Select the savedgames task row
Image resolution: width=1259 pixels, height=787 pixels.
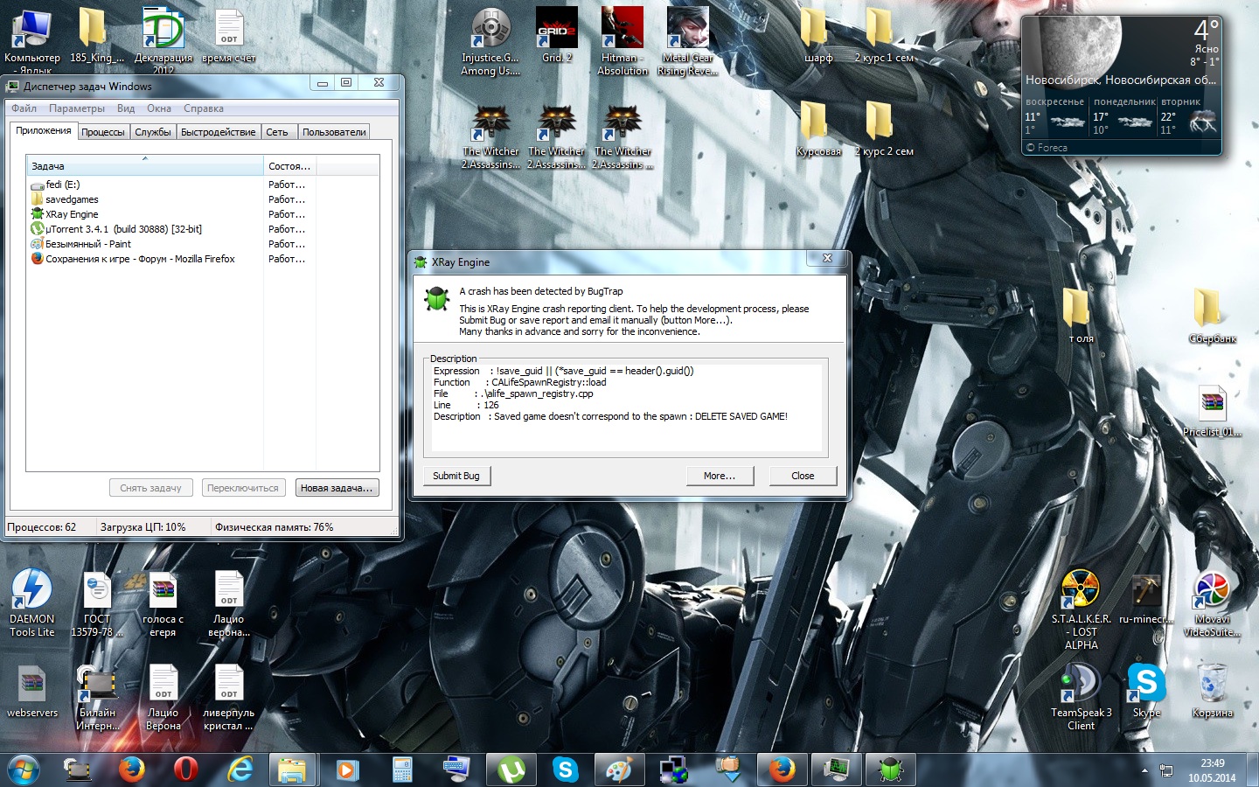pyautogui.click(x=203, y=199)
